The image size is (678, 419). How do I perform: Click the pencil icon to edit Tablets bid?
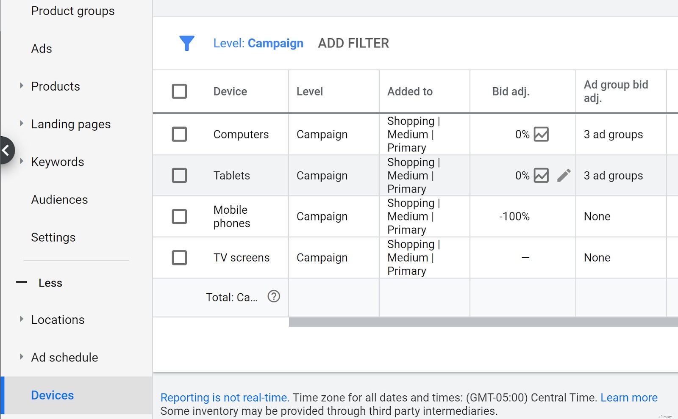coord(564,175)
